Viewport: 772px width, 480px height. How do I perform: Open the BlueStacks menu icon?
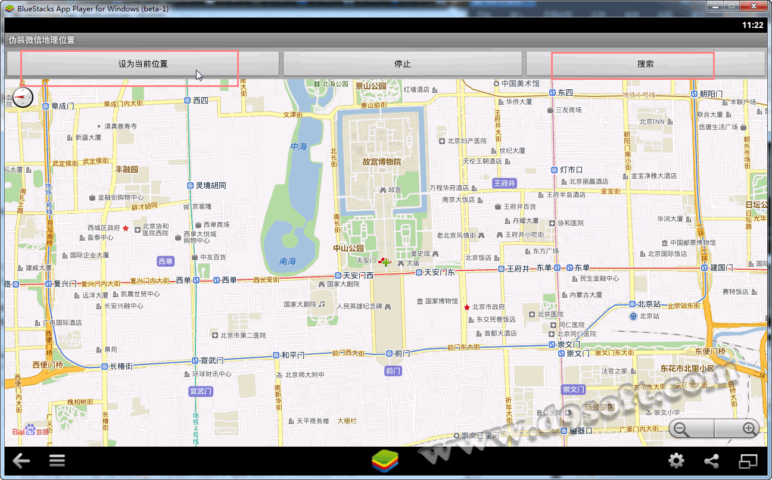57,460
